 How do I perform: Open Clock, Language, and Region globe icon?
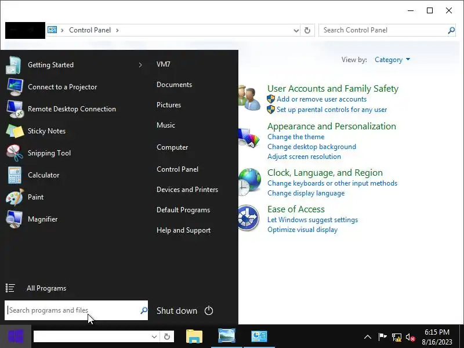pos(249,182)
